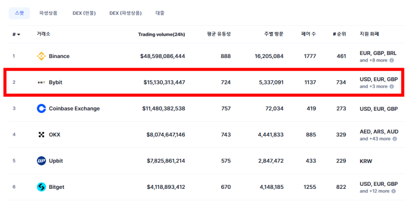The height and width of the screenshot is (204, 405).
Task: Open the Bybit exchange link
Action: [x=56, y=82]
